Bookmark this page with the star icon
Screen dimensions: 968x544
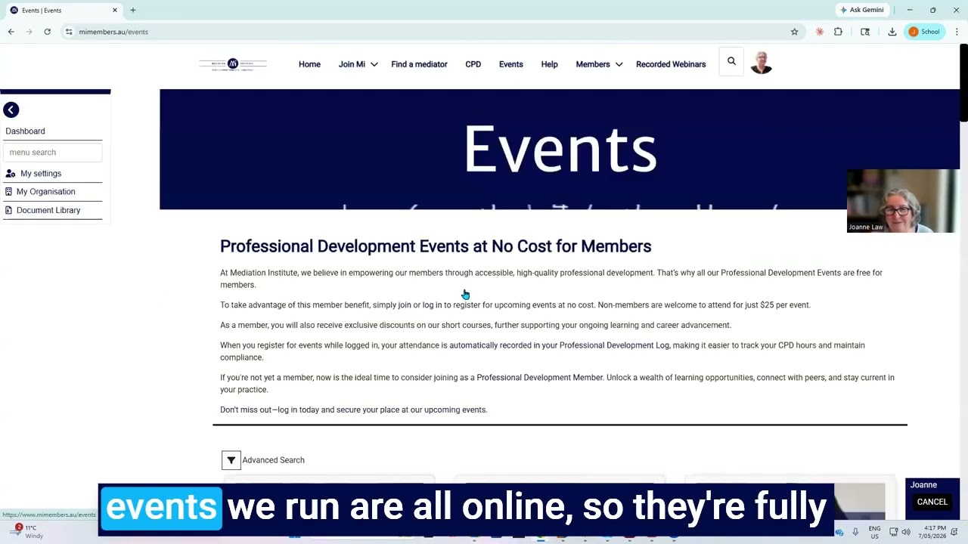point(794,32)
